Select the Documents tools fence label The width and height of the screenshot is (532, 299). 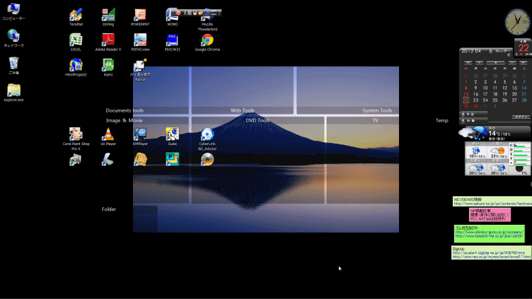(124, 110)
